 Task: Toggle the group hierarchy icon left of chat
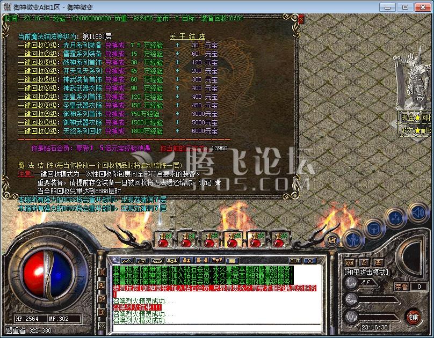102,285
